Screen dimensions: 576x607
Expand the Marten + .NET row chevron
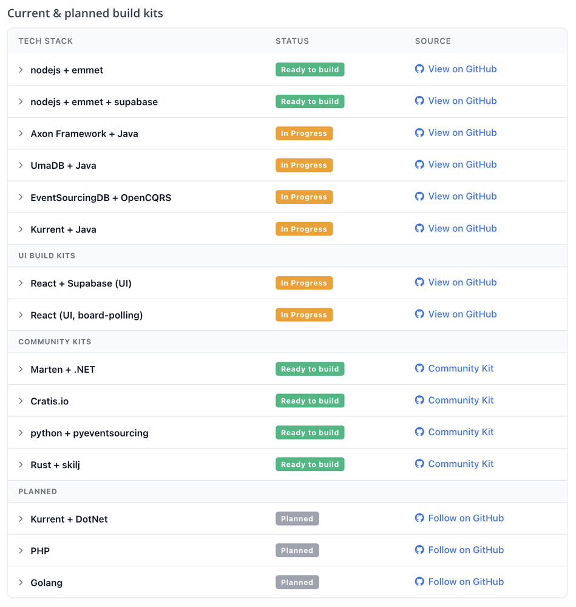pyautogui.click(x=21, y=369)
